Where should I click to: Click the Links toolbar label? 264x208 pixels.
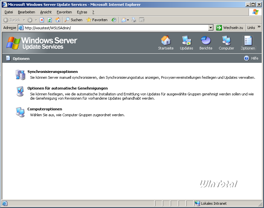tap(251, 28)
